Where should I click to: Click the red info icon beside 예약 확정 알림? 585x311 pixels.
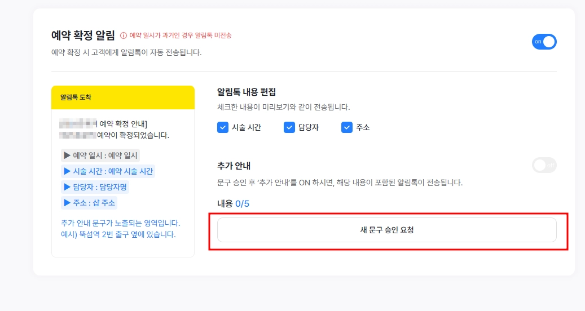click(123, 35)
